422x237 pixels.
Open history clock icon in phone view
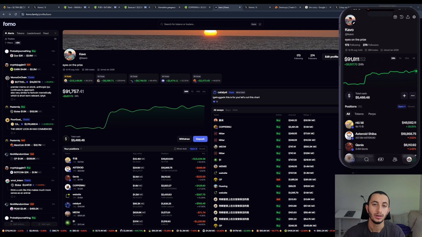click(401, 17)
